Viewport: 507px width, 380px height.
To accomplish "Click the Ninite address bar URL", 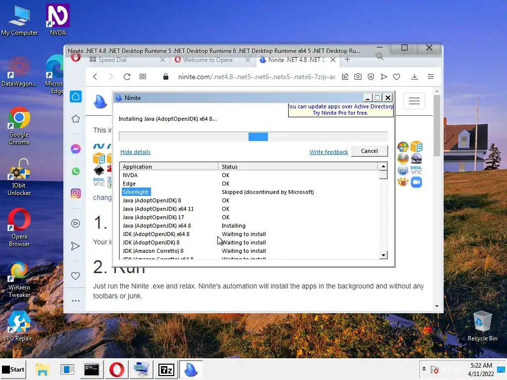I will tap(256, 77).
